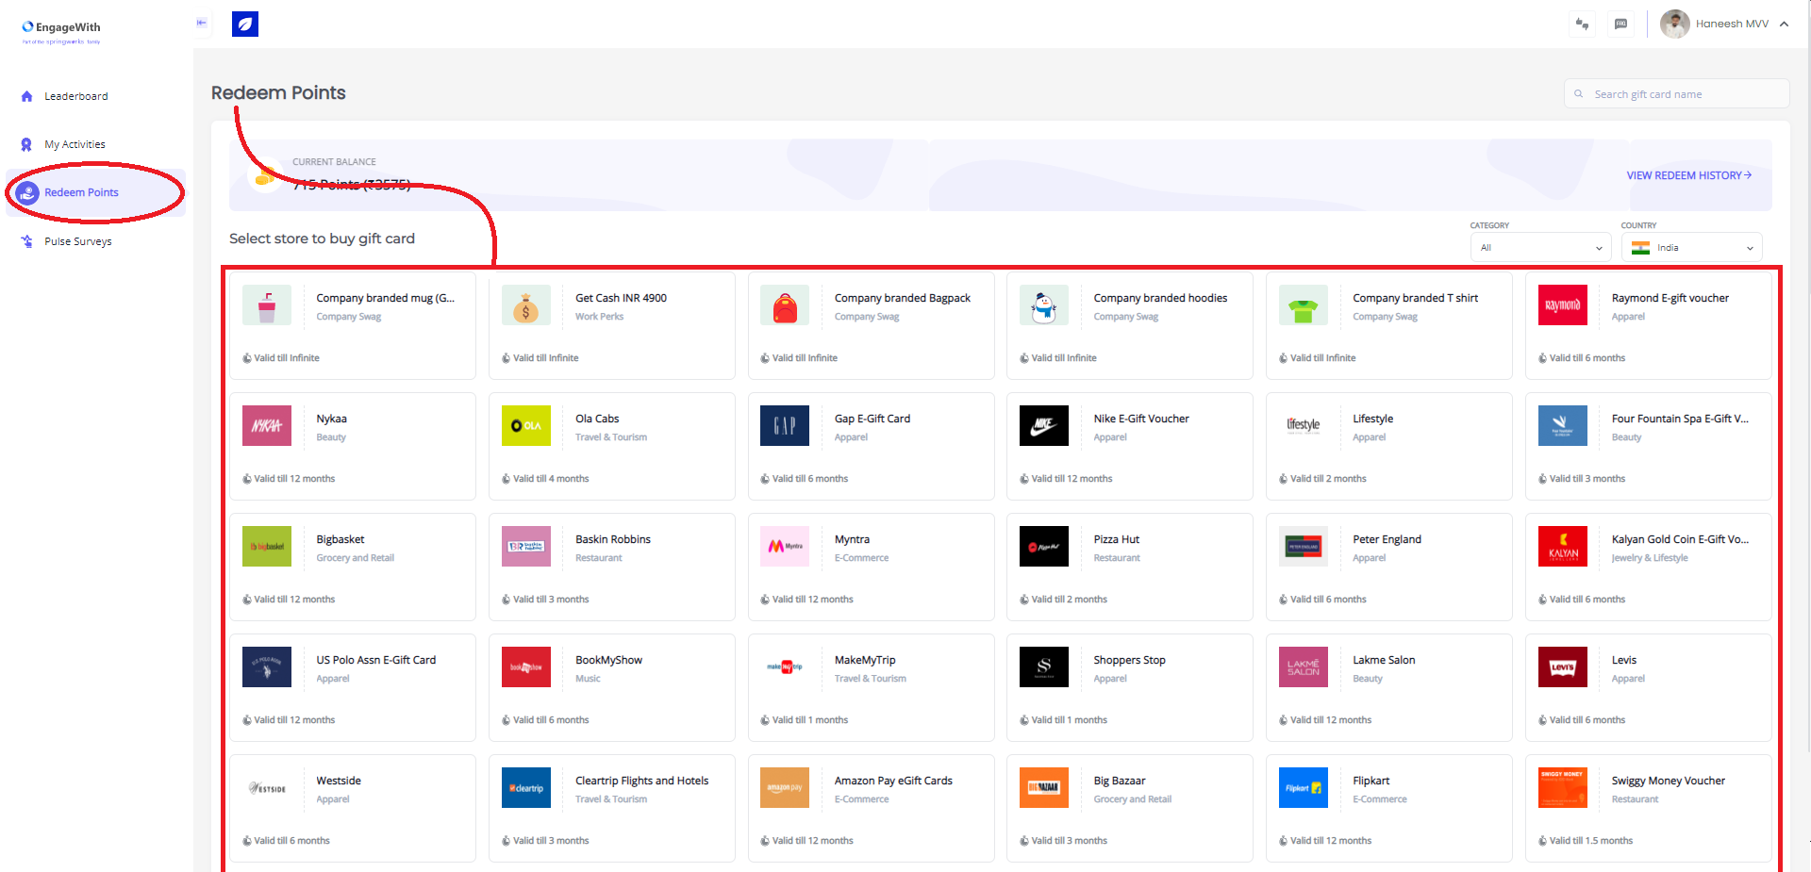The height and width of the screenshot is (872, 1811).
Task: Focus the Search gift card name field
Action: (x=1677, y=94)
